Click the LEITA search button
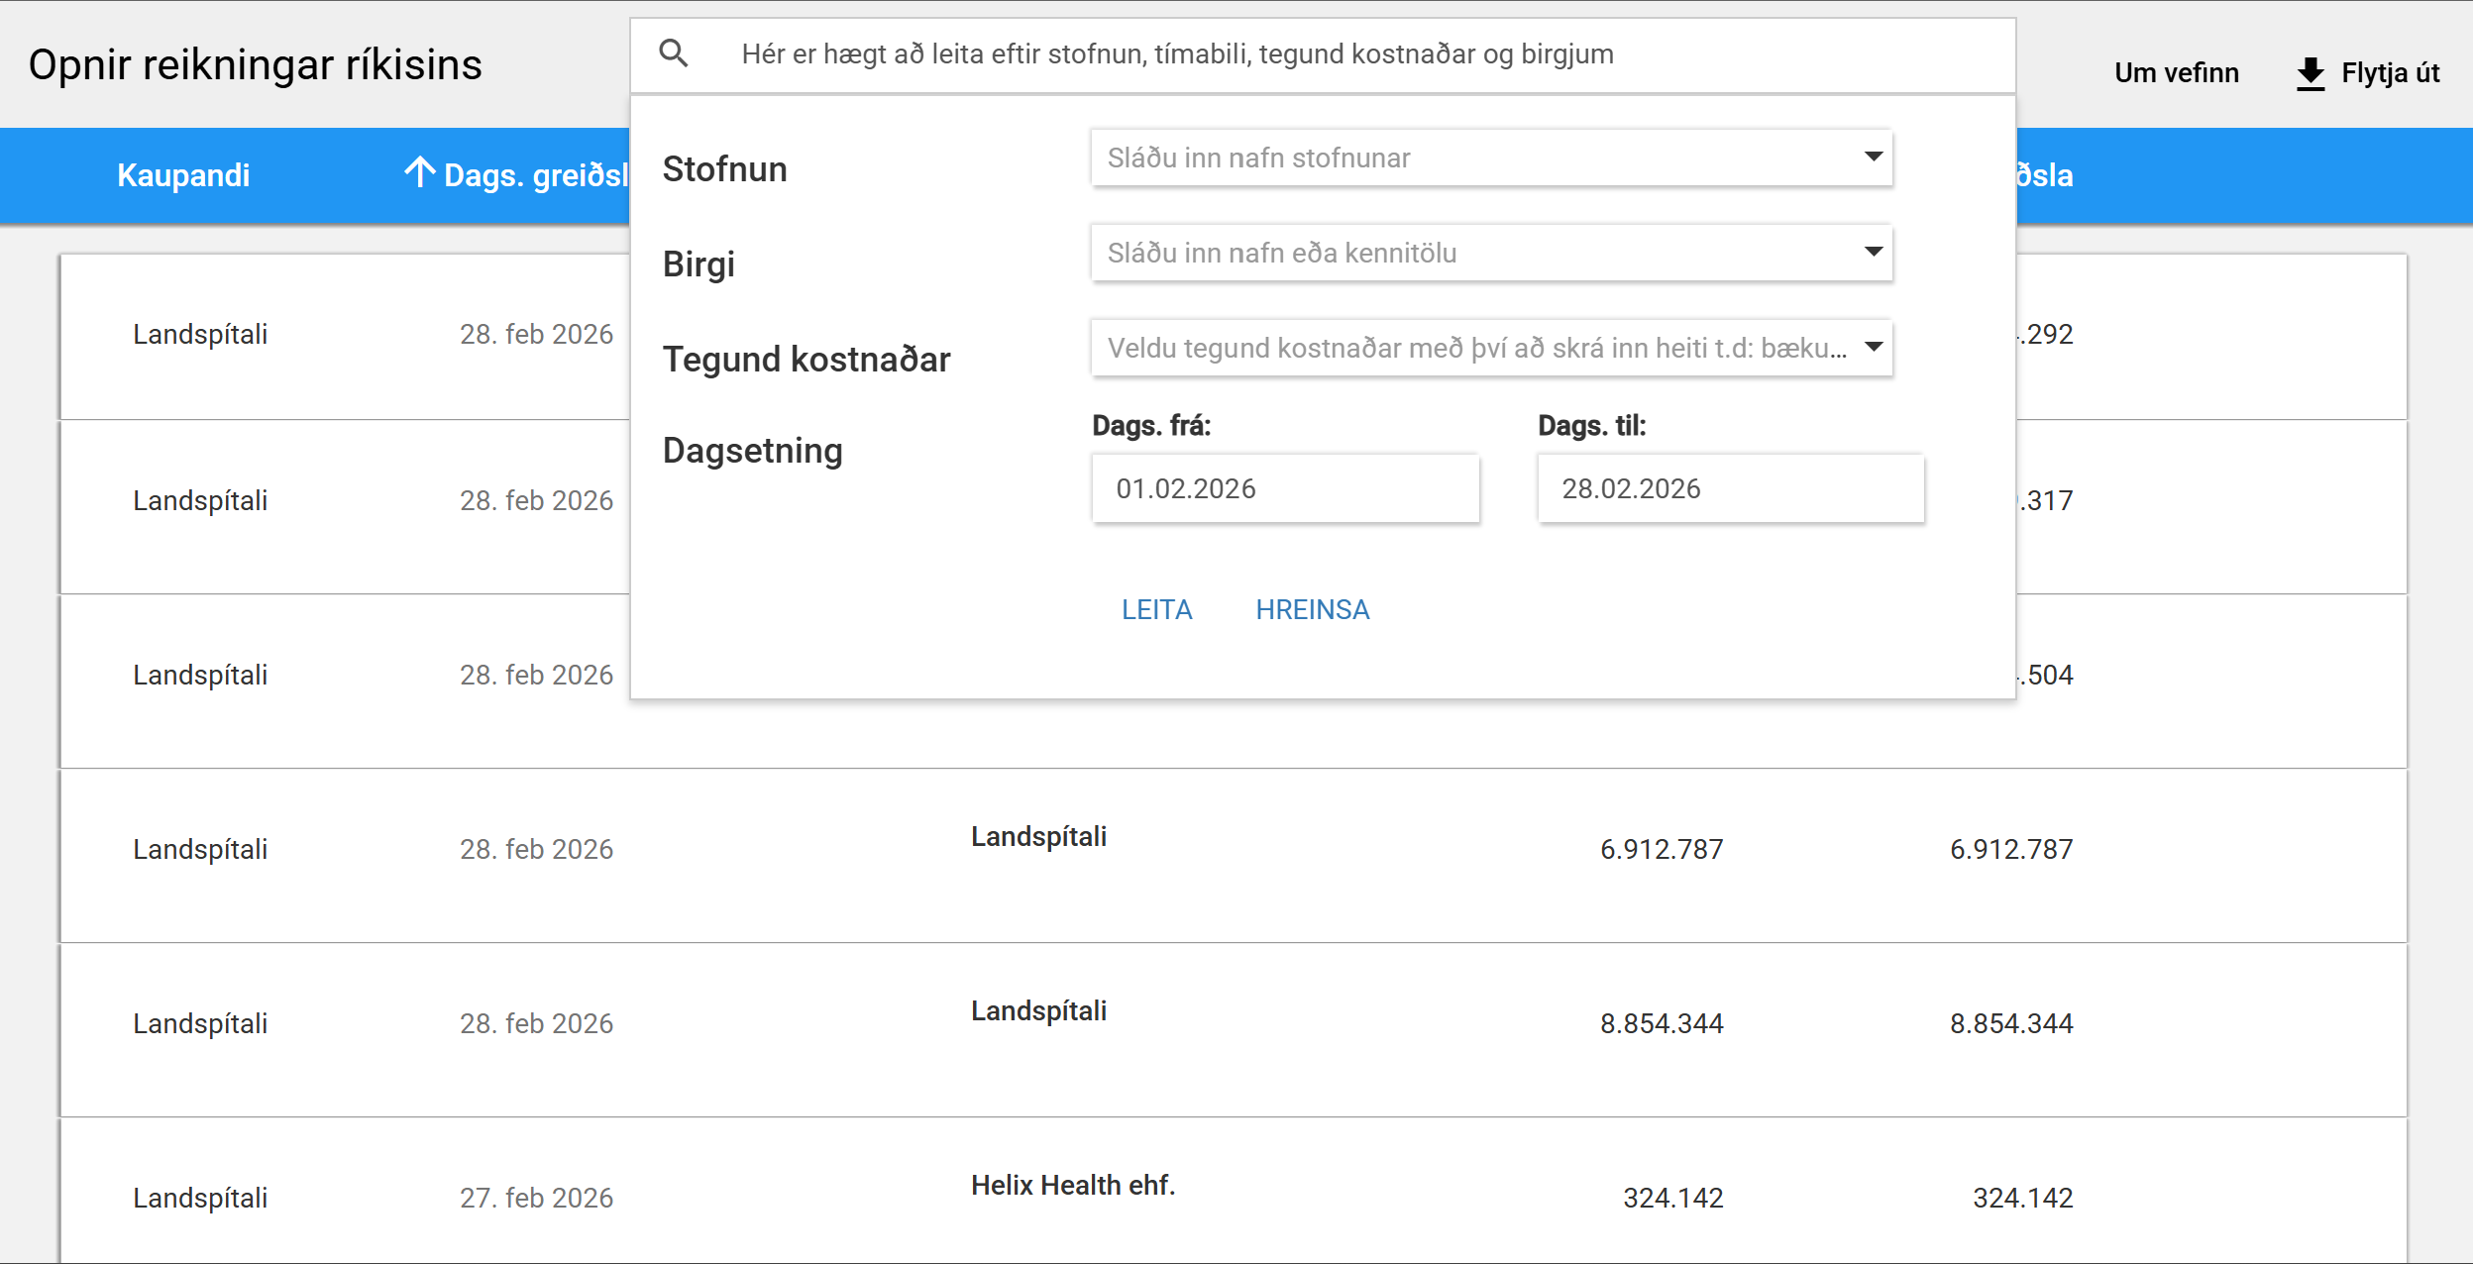This screenshot has width=2473, height=1264. [x=1156, y=609]
